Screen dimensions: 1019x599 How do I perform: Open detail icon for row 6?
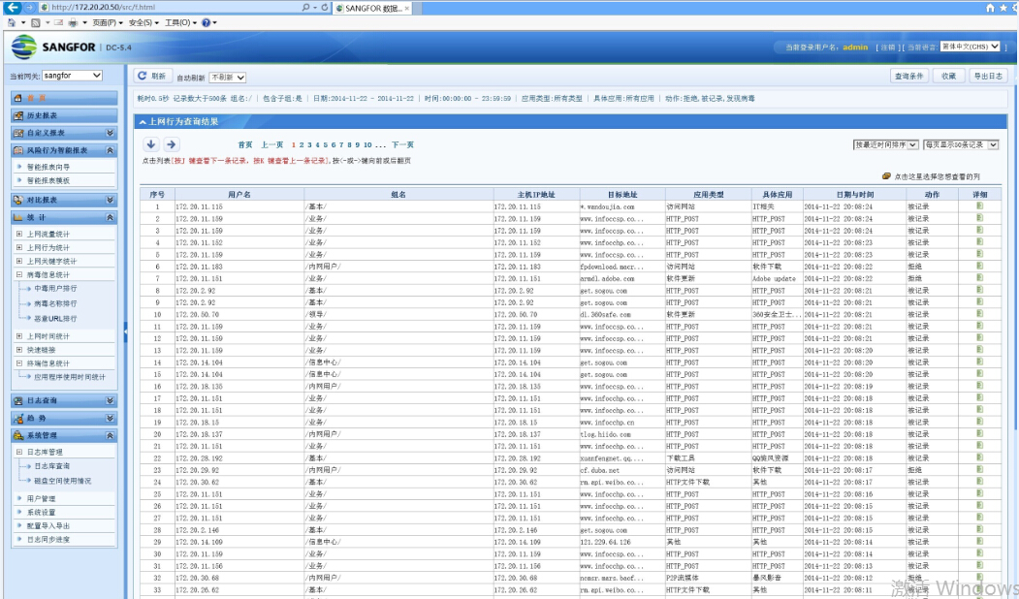(979, 266)
